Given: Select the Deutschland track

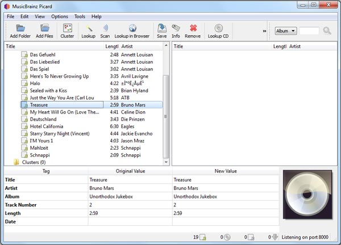Looking at the screenshot, I should click(x=92, y=119).
